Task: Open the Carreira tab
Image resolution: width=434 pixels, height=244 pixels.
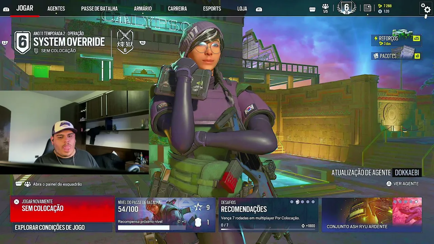Action: coord(177,9)
